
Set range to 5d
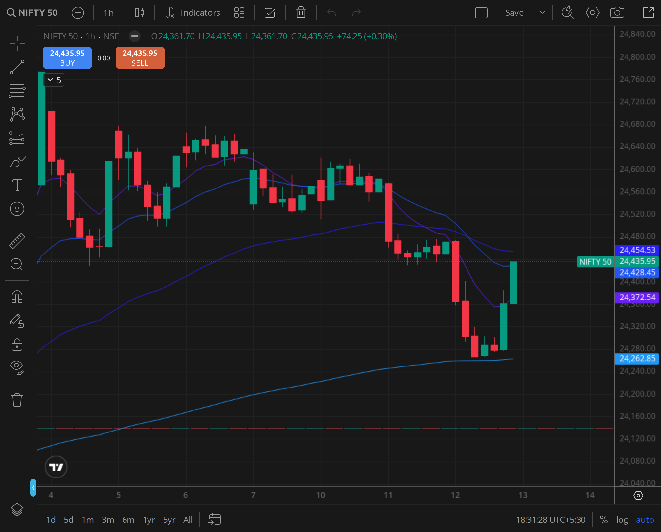click(68, 520)
